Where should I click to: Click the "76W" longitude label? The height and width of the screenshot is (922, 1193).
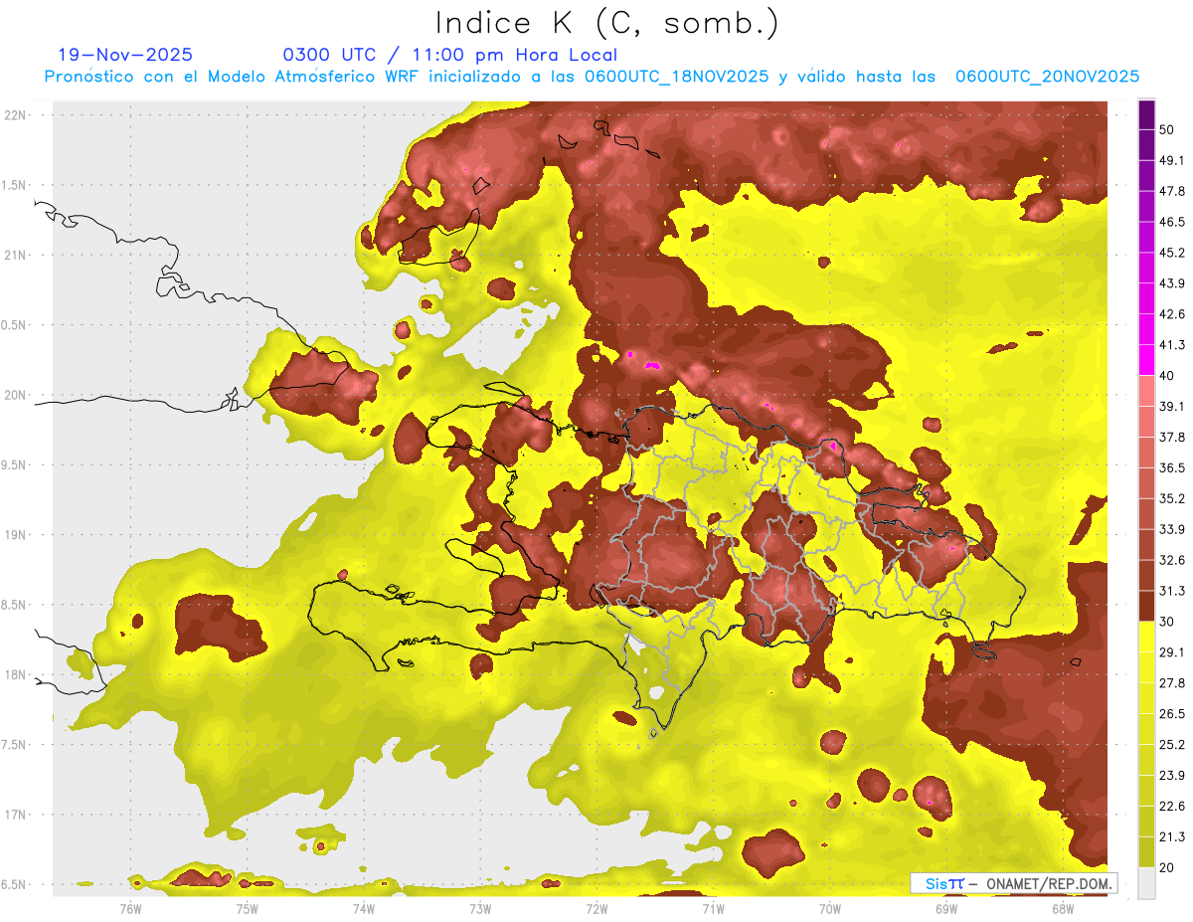[x=130, y=908]
